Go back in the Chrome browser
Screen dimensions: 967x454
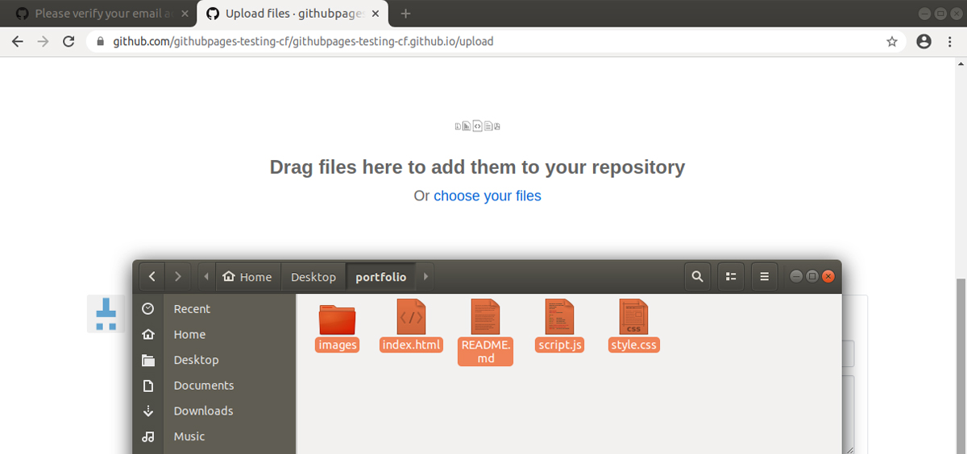18,42
